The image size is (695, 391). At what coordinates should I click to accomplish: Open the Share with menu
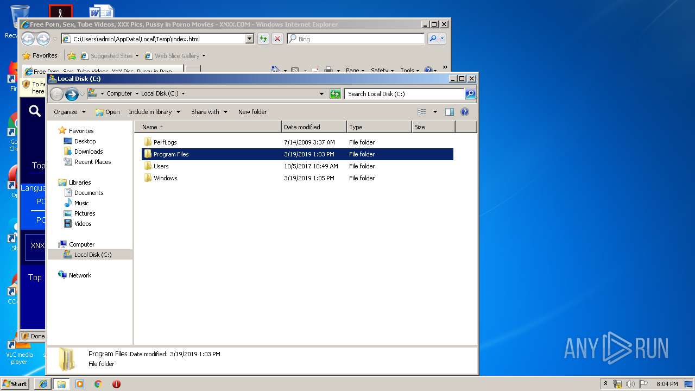209,112
